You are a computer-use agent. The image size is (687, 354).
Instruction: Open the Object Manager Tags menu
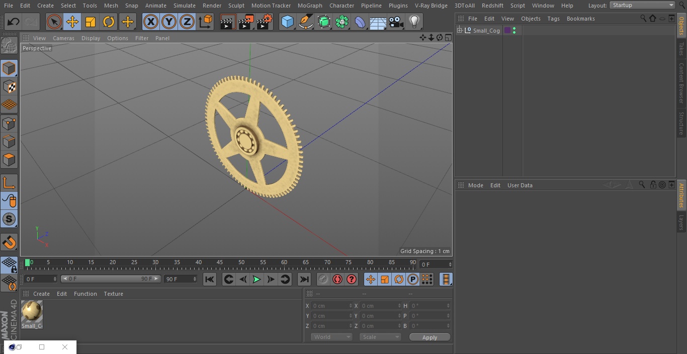[553, 19]
